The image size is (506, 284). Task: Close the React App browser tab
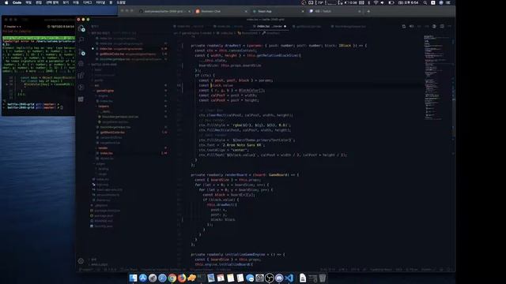(303, 11)
